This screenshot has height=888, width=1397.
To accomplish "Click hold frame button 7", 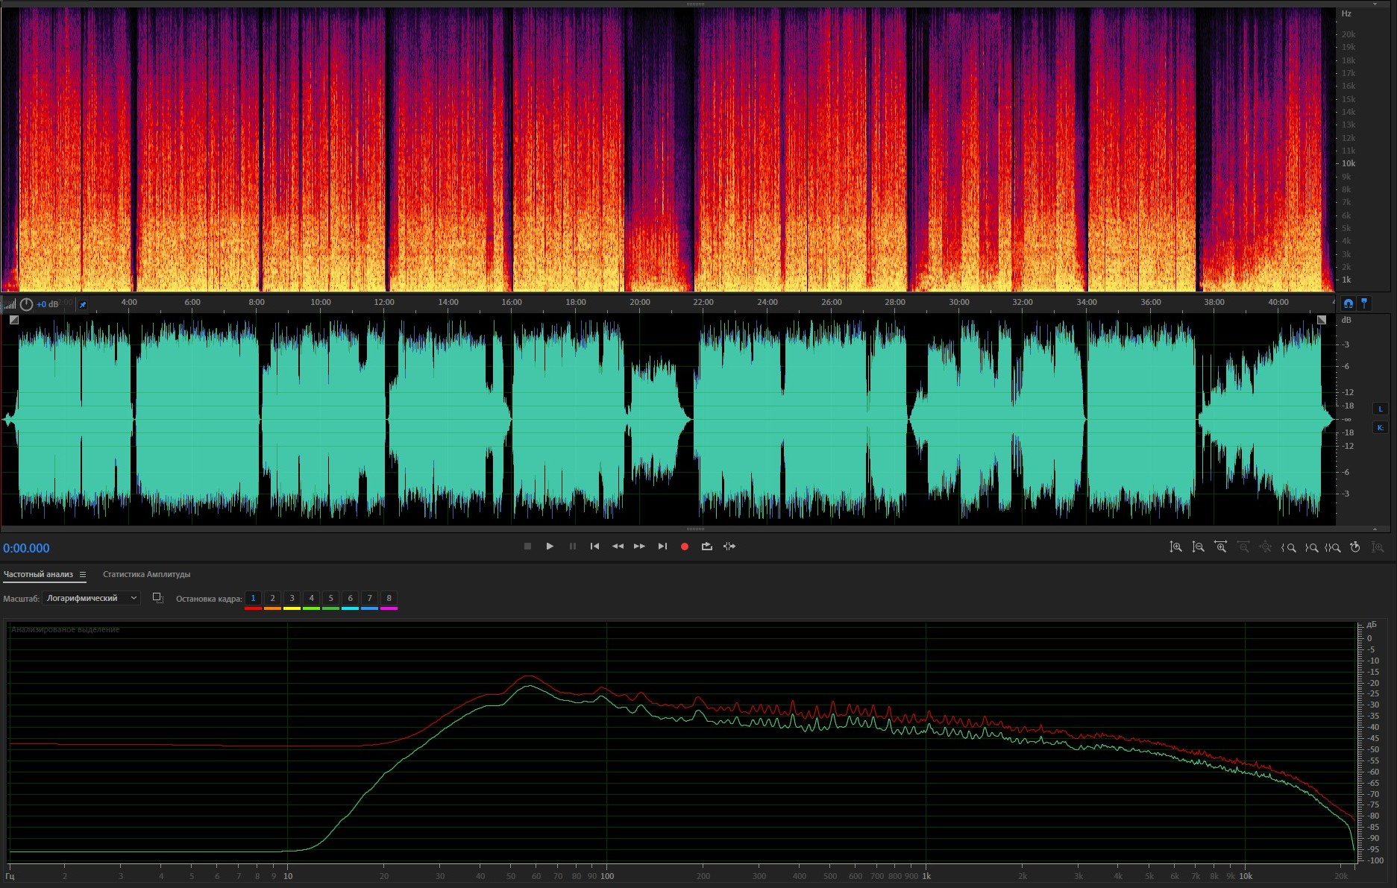I will tap(369, 598).
